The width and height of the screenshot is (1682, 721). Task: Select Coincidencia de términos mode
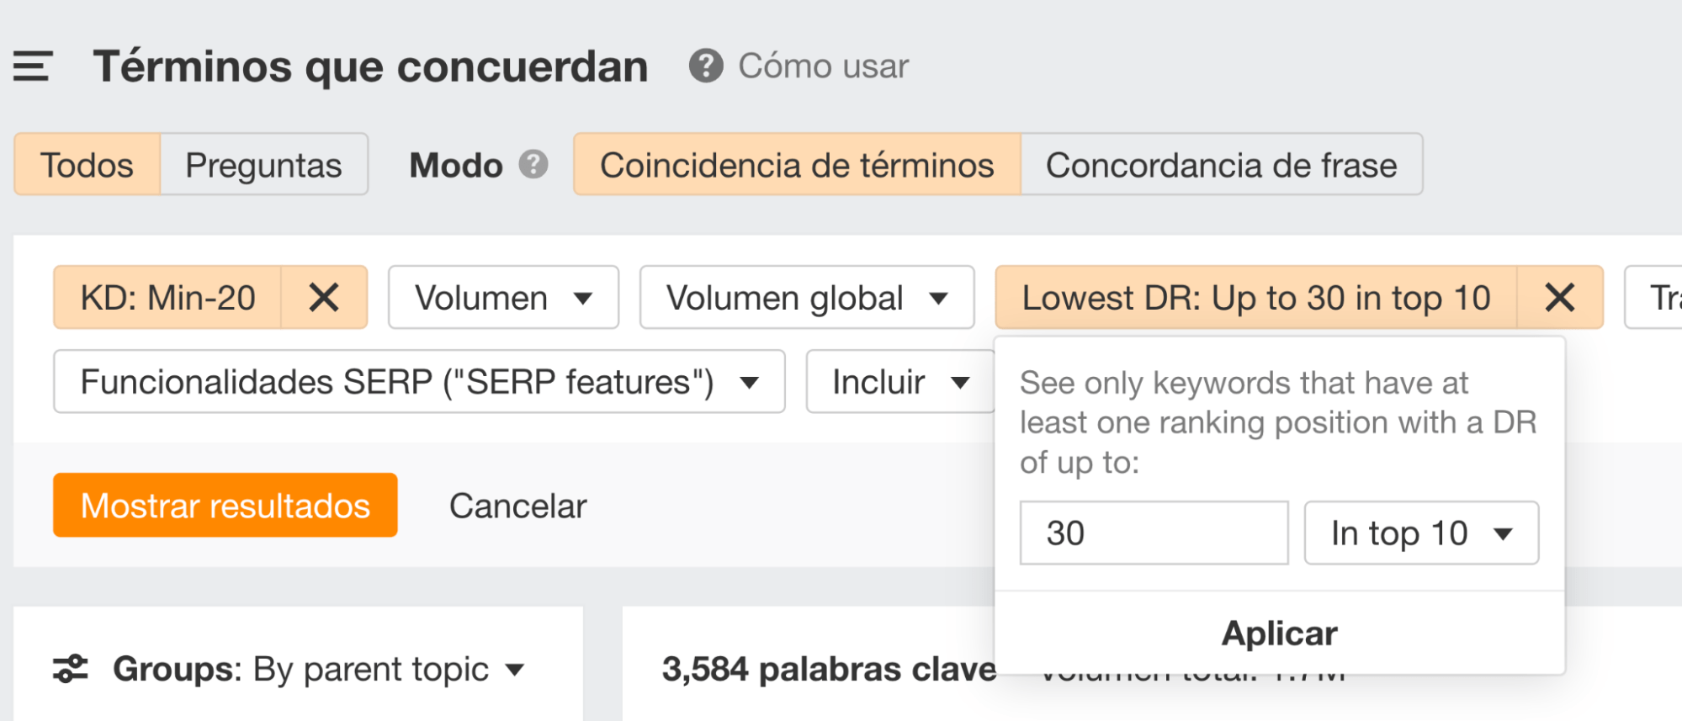pyautogui.click(x=796, y=165)
